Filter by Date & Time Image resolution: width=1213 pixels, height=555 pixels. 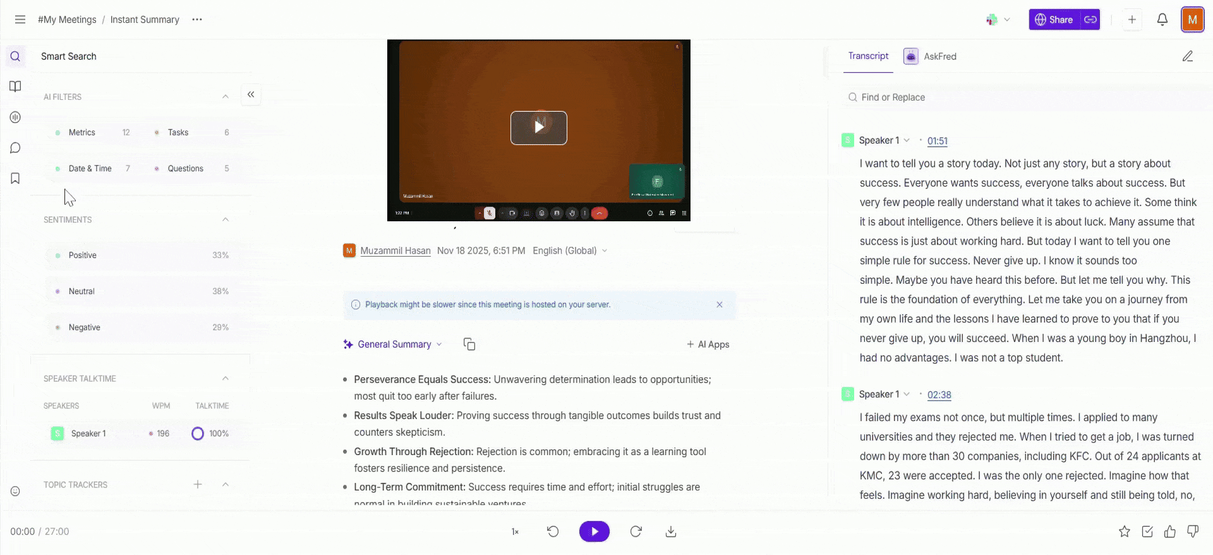coord(93,169)
